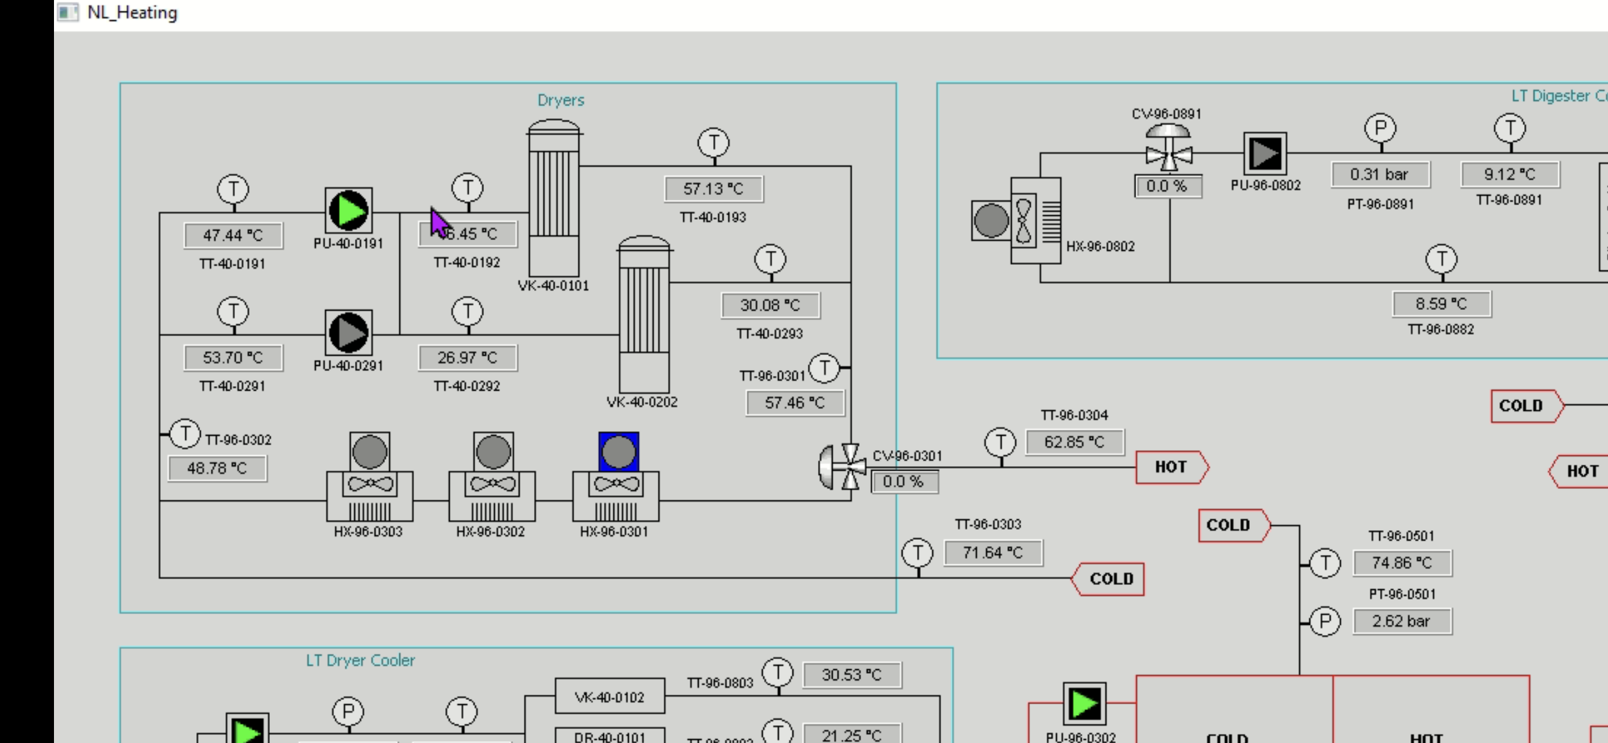Select the stopped pump PU-40-0291

point(348,333)
